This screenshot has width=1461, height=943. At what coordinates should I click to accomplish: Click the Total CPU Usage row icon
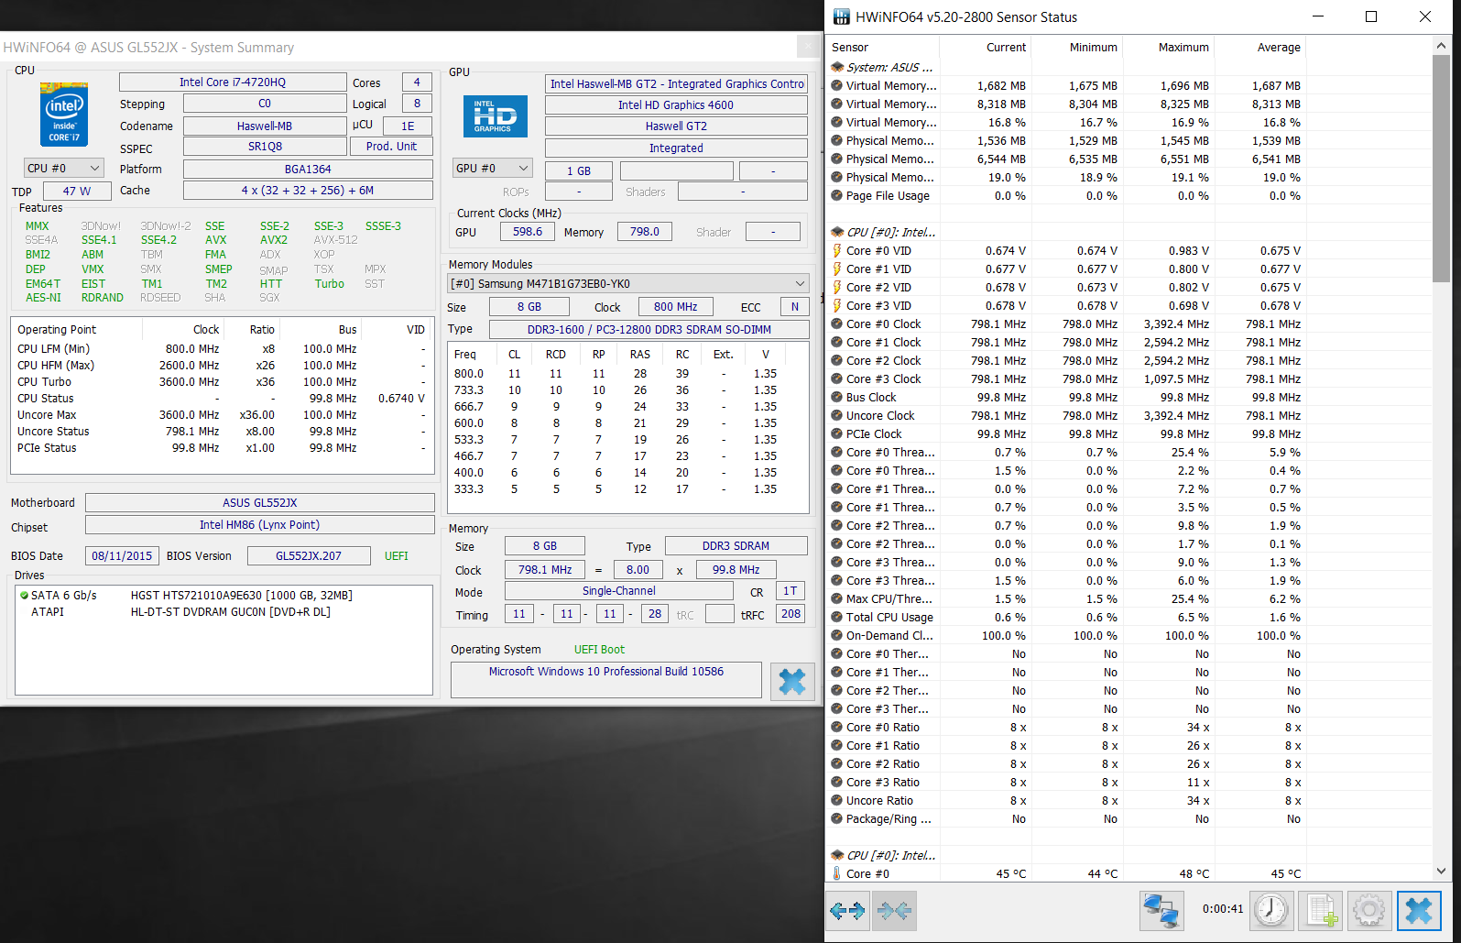tap(837, 617)
